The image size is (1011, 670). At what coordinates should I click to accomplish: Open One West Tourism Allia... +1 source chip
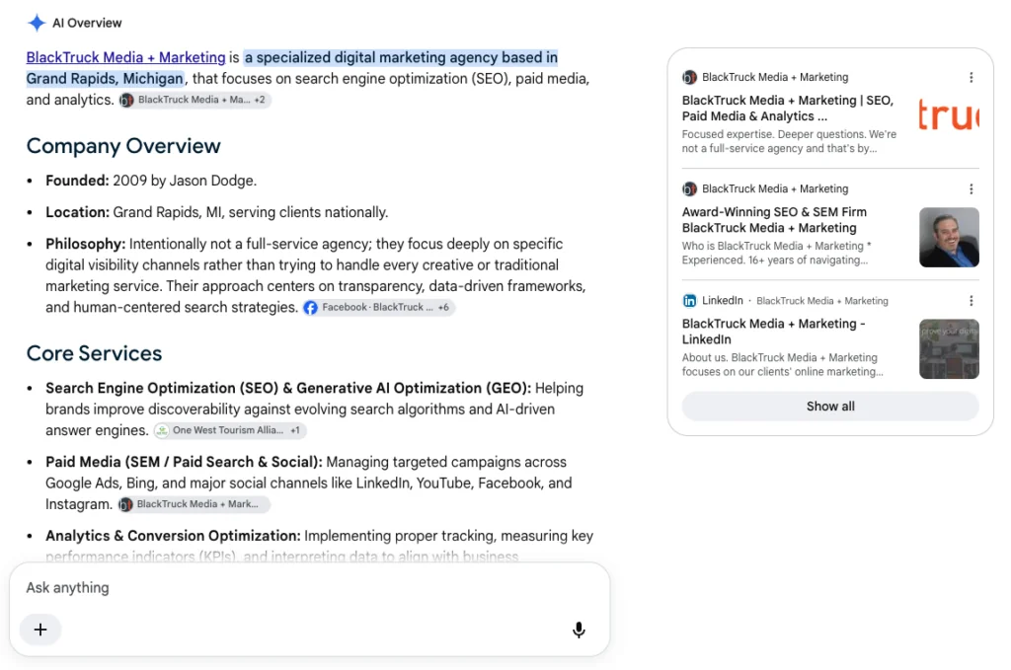point(229,430)
